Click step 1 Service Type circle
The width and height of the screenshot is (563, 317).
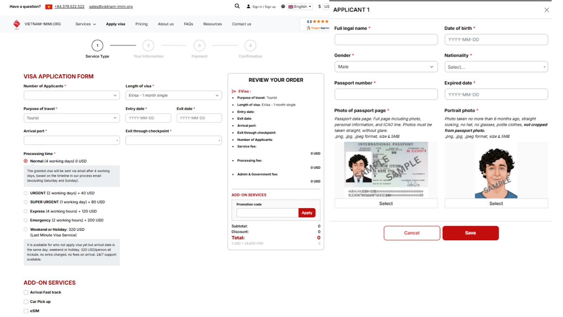pyautogui.click(x=97, y=45)
